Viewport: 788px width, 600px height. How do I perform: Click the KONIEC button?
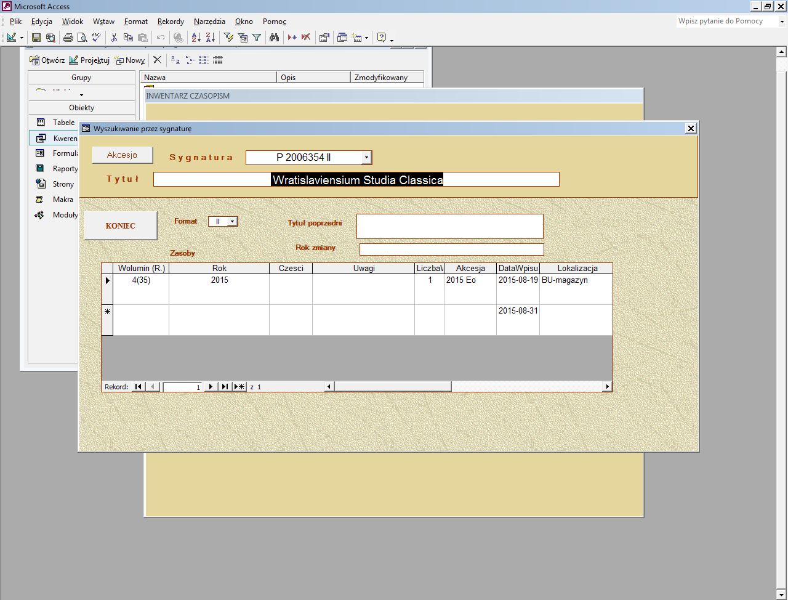(121, 225)
